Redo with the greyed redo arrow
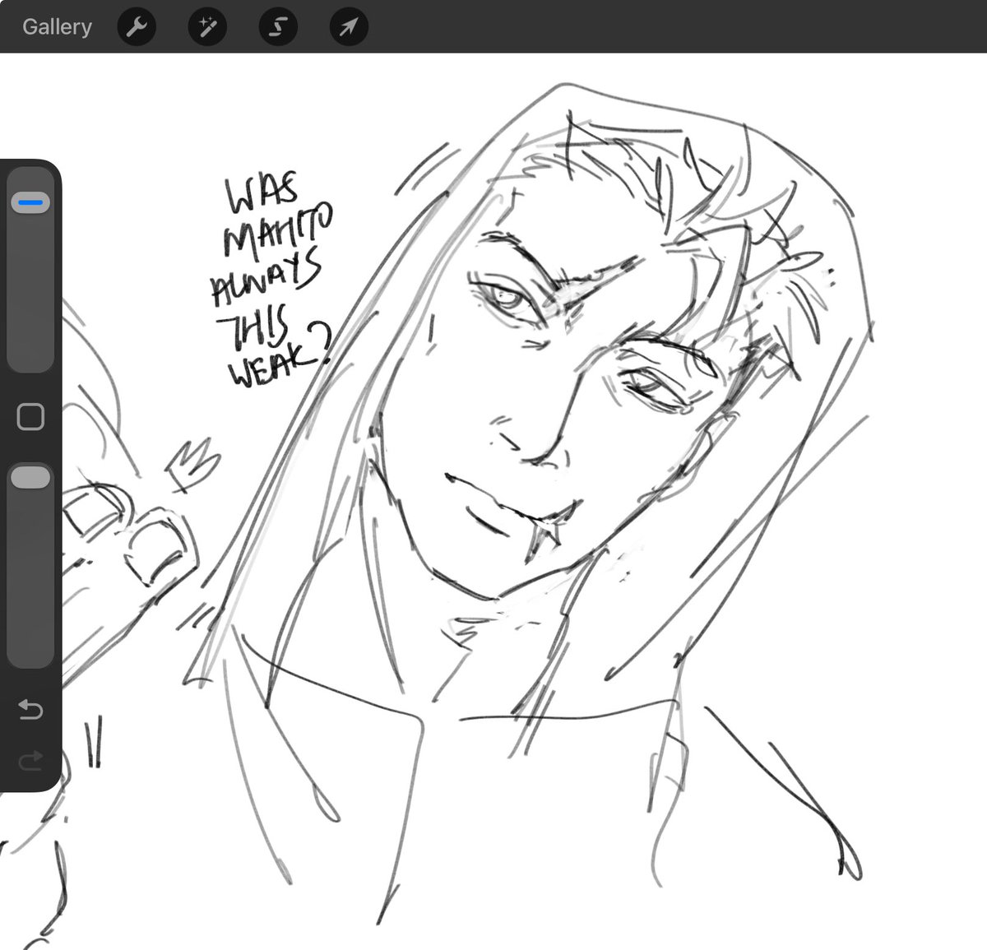This screenshot has width=987, height=950. pos(30,761)
